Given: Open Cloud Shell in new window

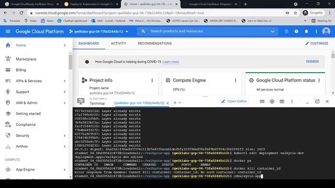Looking at the screenshot, I should (317, 101).
